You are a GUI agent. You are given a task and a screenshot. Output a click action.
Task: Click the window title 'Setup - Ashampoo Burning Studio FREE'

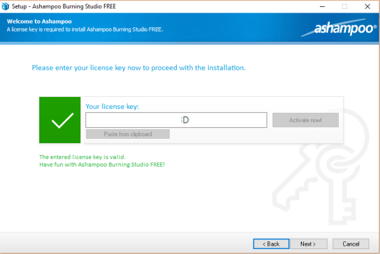pyautogui.click(x=64, y=6)
